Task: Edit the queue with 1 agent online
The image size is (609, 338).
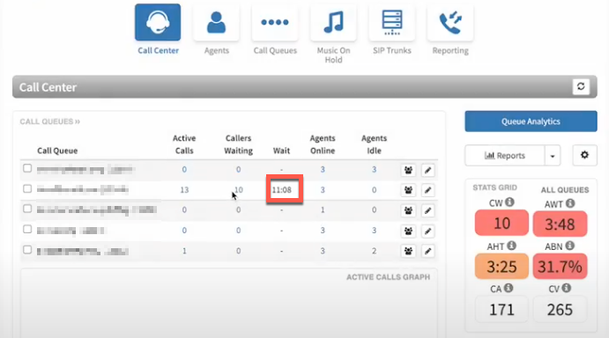Action: pos(427,210)
